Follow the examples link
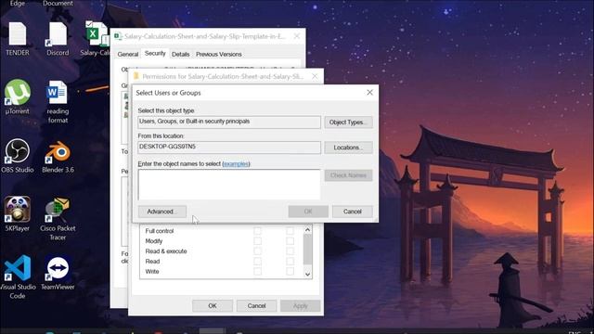 [x=236, y=163]
